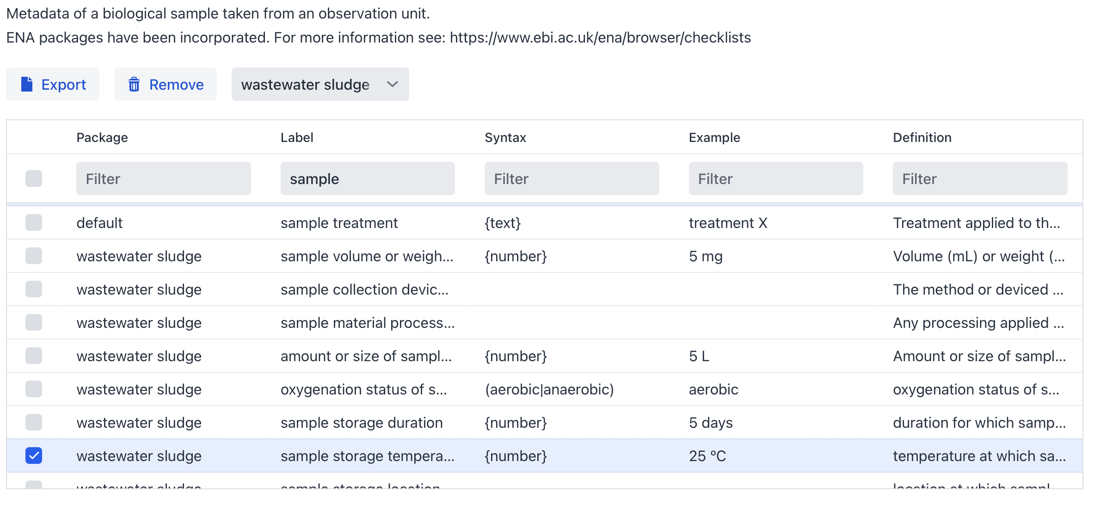Check the oxygenation status row checkbox
This screenshot has width=1106, height=505.
pyautogui.click(x=34, y=389)
